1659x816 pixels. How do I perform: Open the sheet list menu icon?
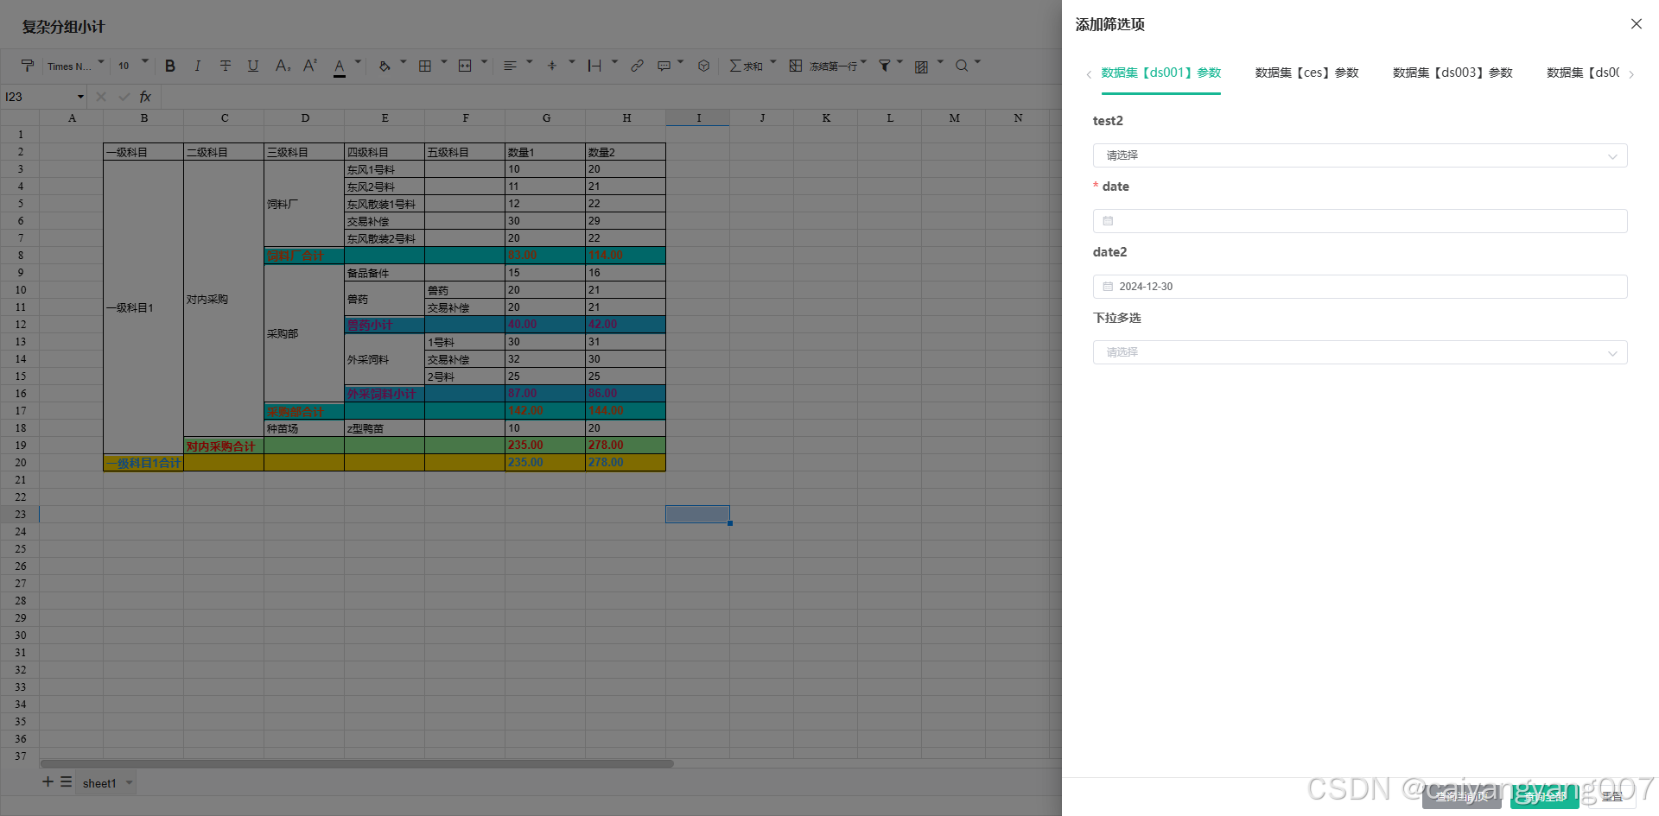point(66,781)
